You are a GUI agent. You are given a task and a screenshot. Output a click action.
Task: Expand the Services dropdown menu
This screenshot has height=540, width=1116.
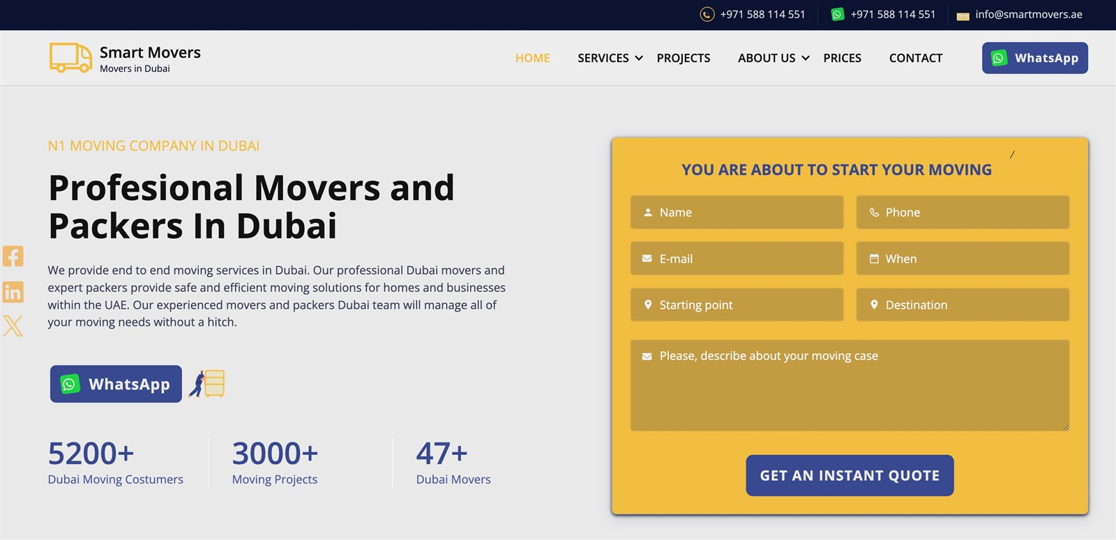click(x=610, y=58)
